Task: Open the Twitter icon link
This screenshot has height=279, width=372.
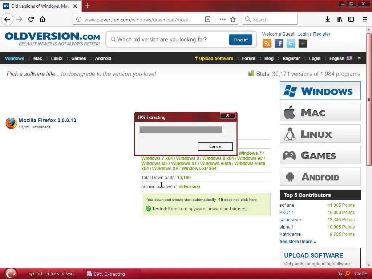Action: pos(291,44)
